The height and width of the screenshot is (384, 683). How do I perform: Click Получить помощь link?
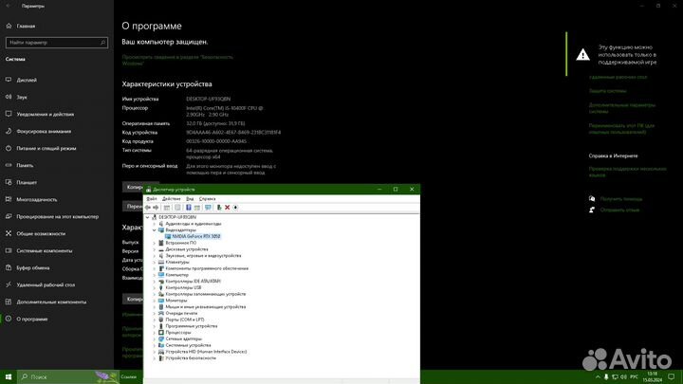pyautogui.click(x=620, y=199)
